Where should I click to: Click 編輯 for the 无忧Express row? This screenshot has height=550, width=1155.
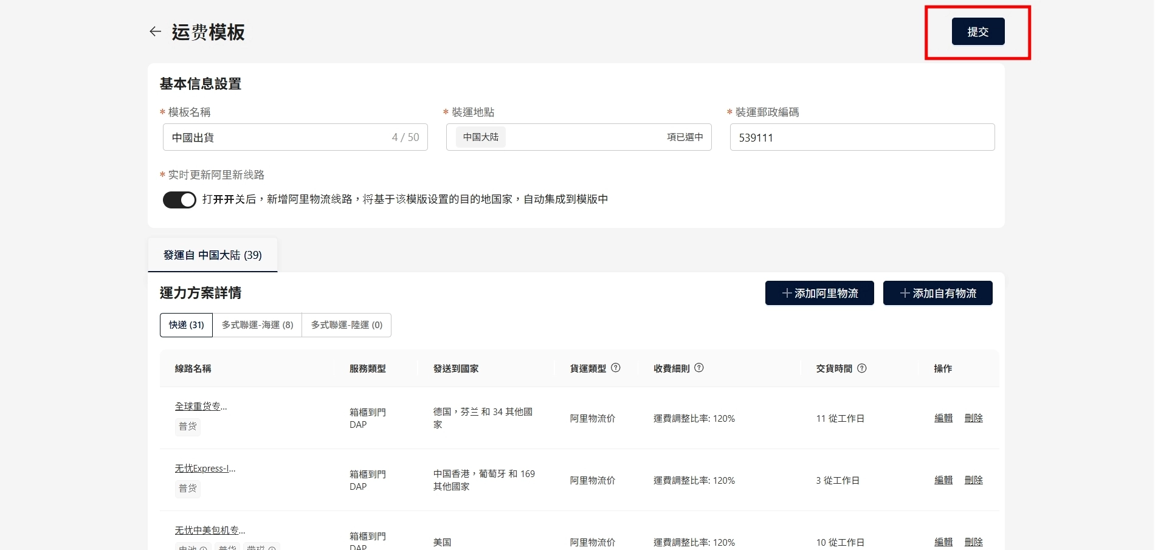pyautogui.click(x=943, y=480)
